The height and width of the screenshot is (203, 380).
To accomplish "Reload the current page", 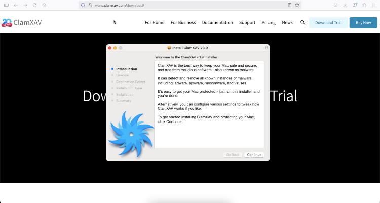I will (34, 5).
